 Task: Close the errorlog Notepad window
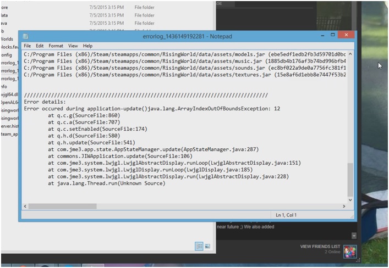tap(346, 35)
